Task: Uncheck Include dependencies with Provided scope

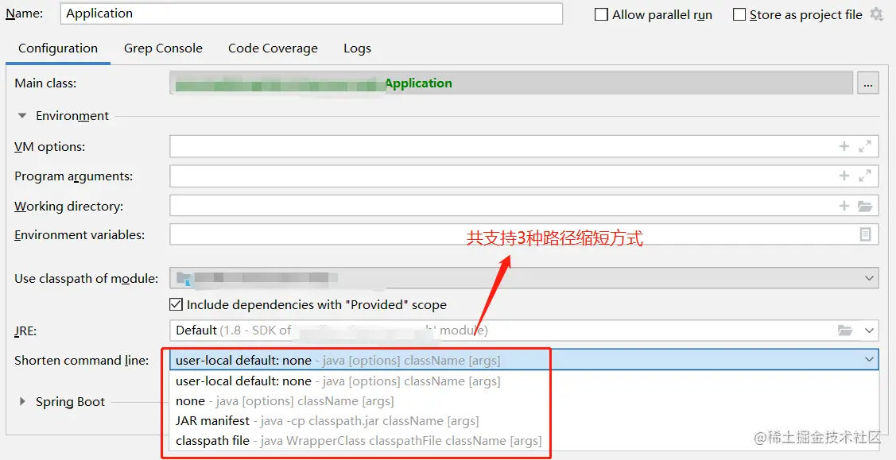Action: (176, 304)
